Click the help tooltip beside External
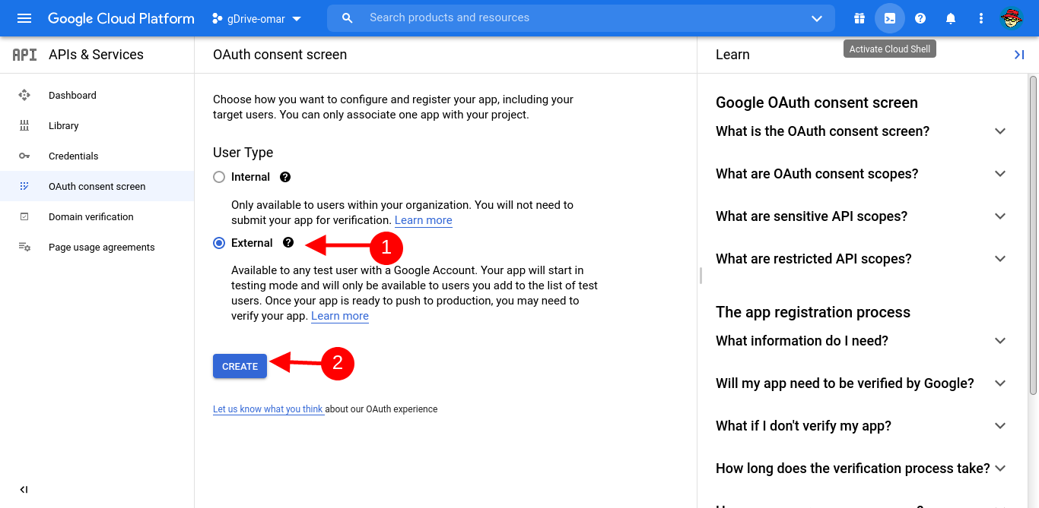1039x508 pixels. [288, 242]
